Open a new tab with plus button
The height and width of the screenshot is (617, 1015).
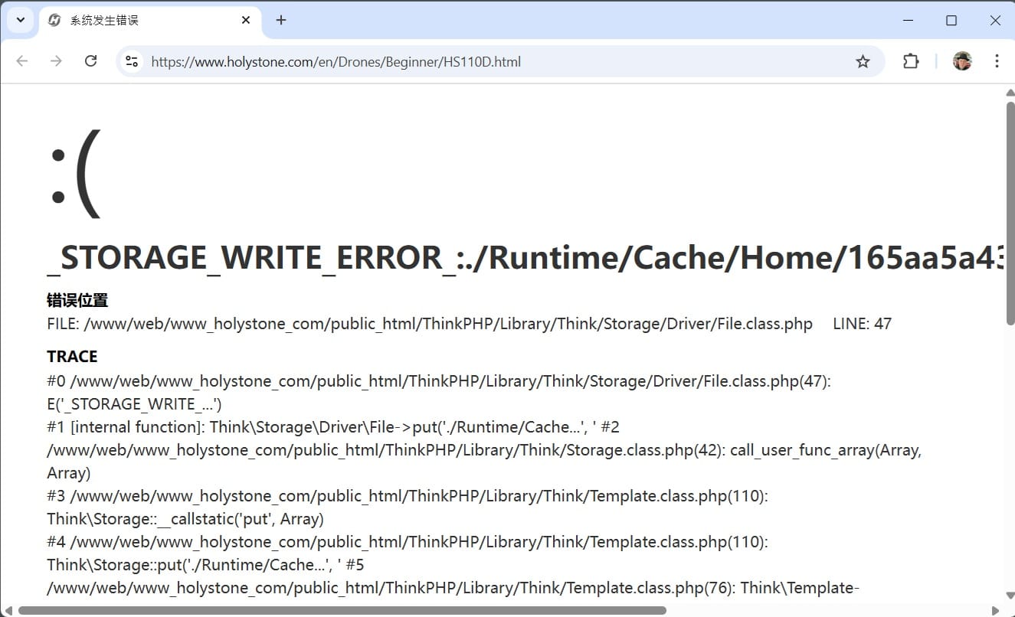(281, 21)
